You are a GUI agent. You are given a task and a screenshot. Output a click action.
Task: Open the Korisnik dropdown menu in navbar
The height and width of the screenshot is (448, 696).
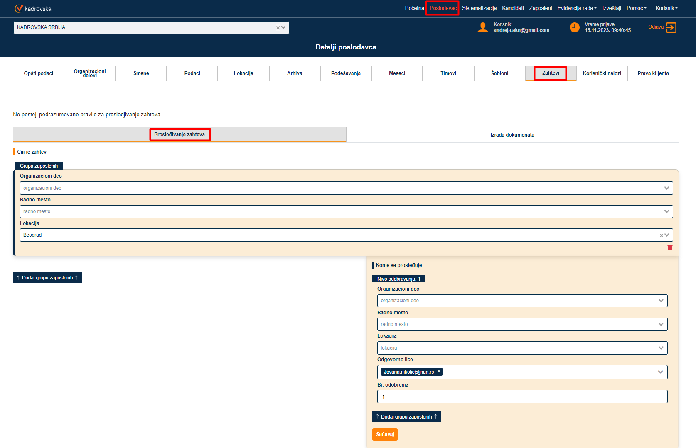[x=666, y=8]
